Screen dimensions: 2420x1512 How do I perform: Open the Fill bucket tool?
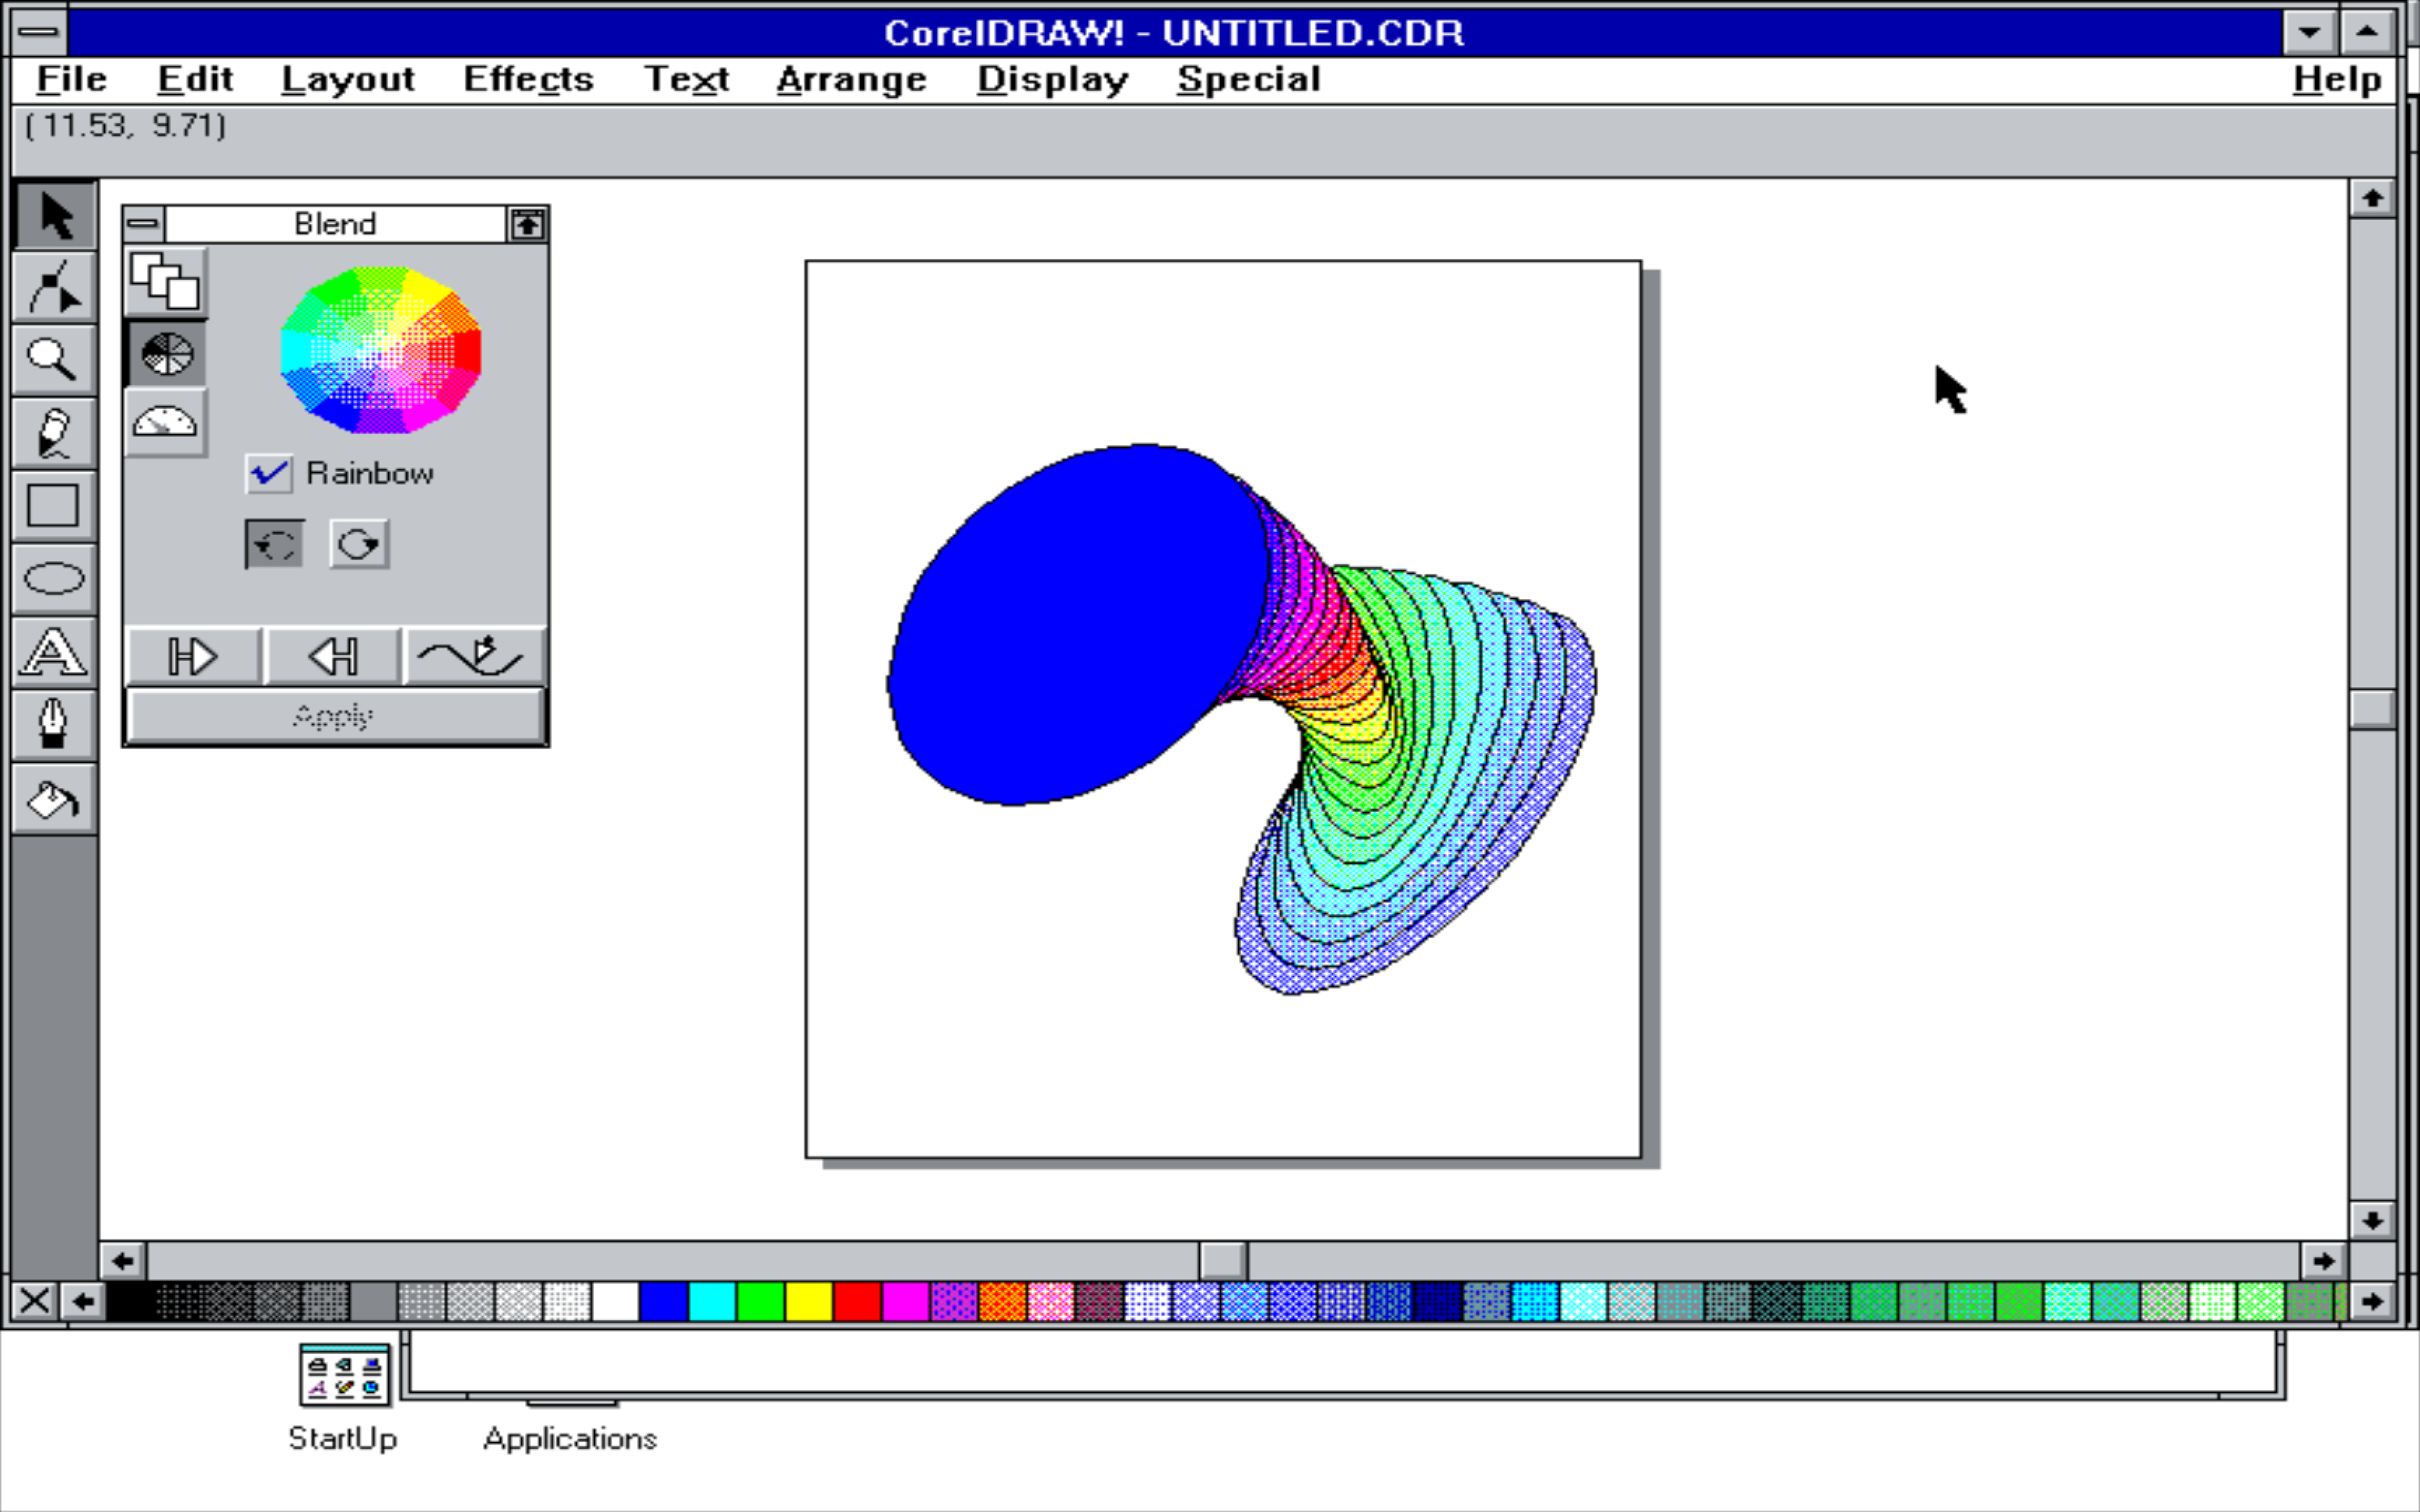pyautogui.click(x=54, y=799)
